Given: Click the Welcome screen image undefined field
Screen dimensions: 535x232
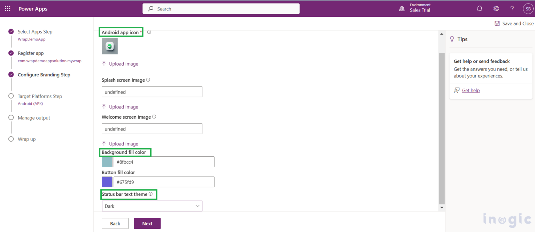Looking at the screenshot, I should pos(152,129).
